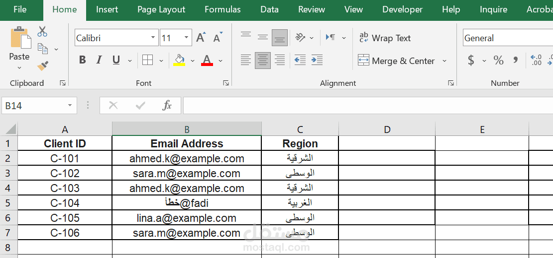Increase font size with larger A
Viewport: 553px width, 258px height.
click(x=201, y=37)
